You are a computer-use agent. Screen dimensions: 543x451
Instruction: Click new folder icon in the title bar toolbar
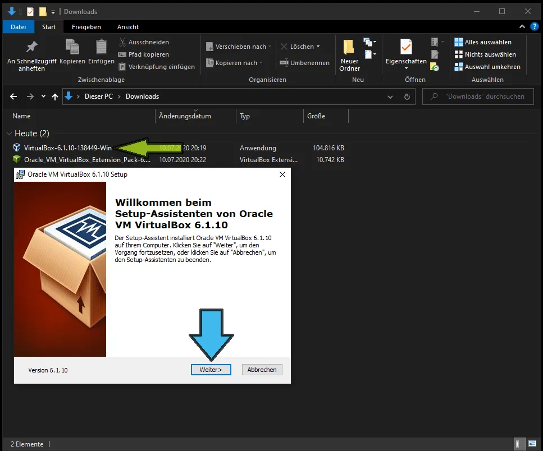click(x=43, y=12)
